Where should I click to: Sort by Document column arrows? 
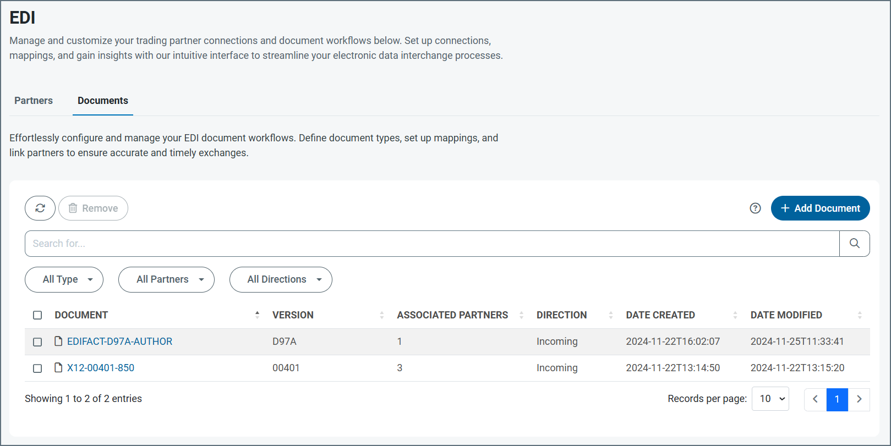pos(257,315)
